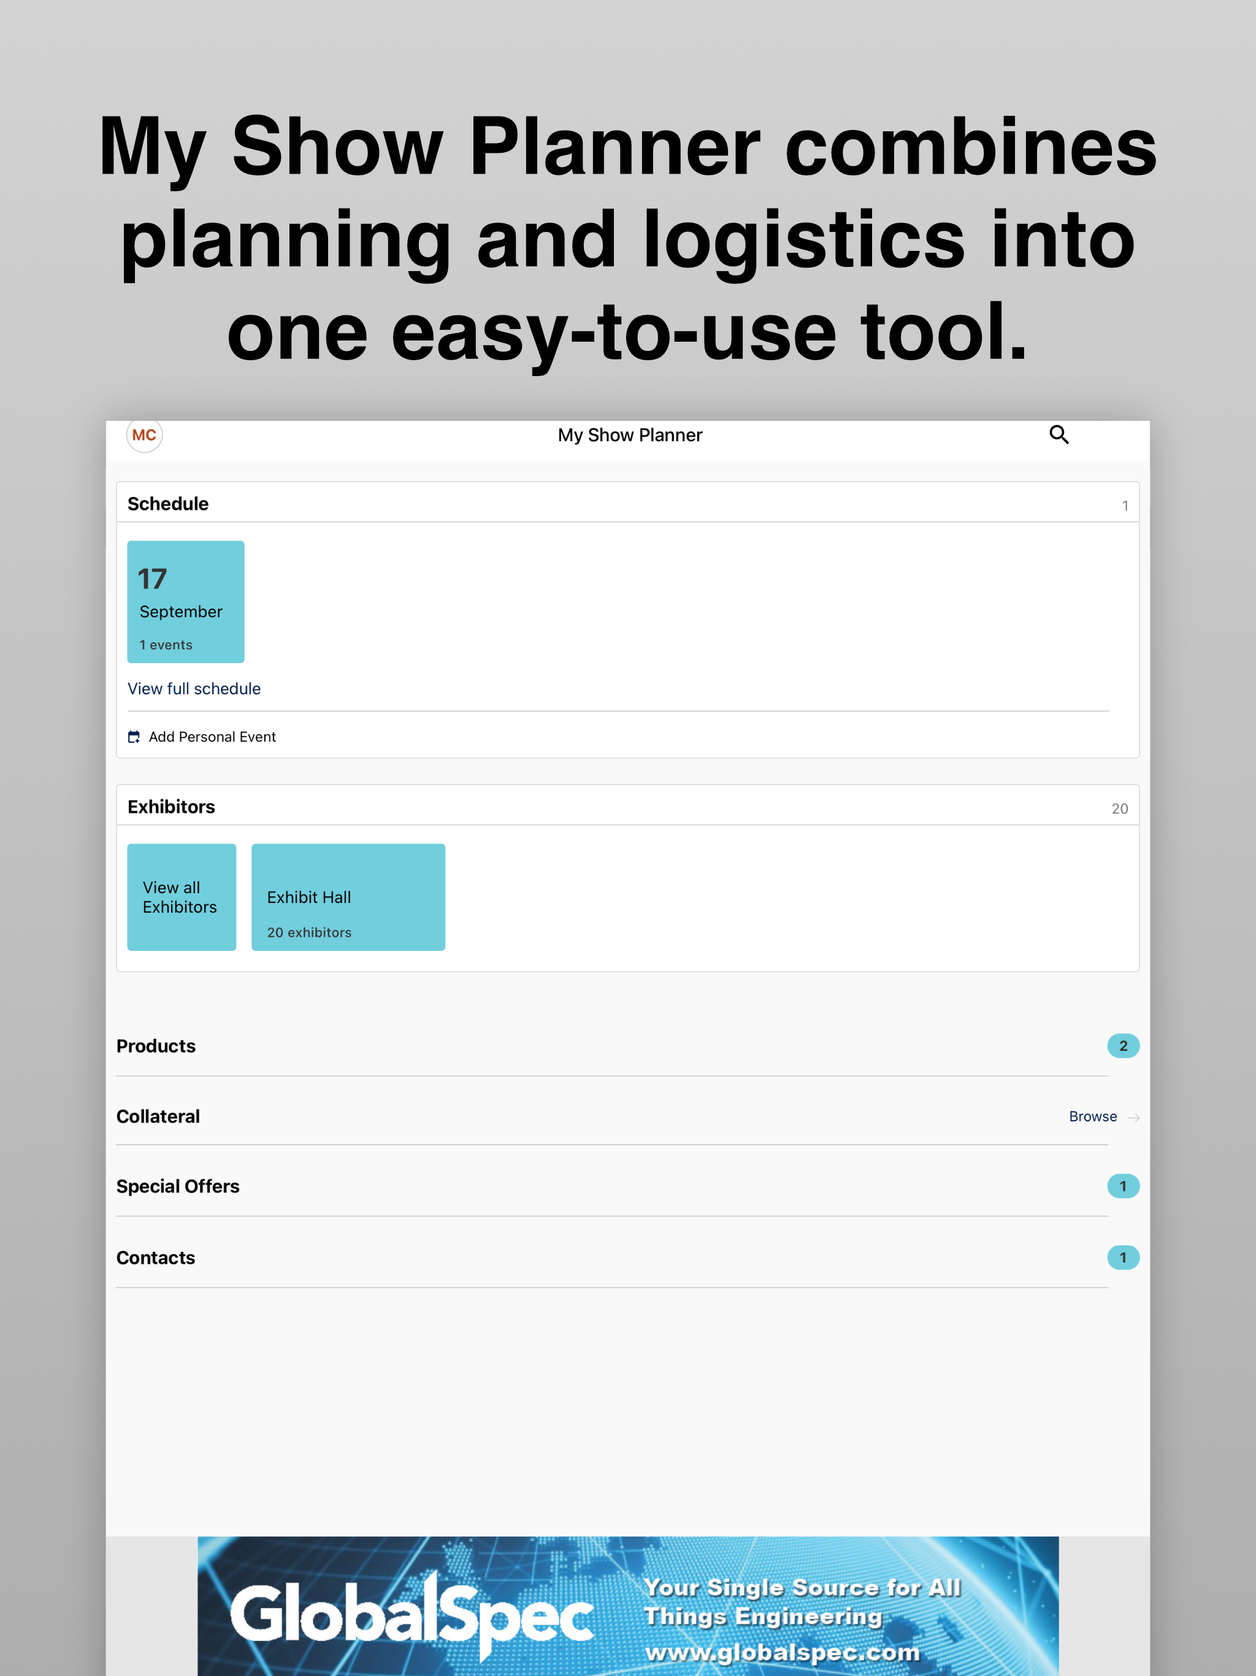The height and width of the screenshot is (1676, 1256).
Task: Tap the MC profile avatar
Action: coord(144,435)
